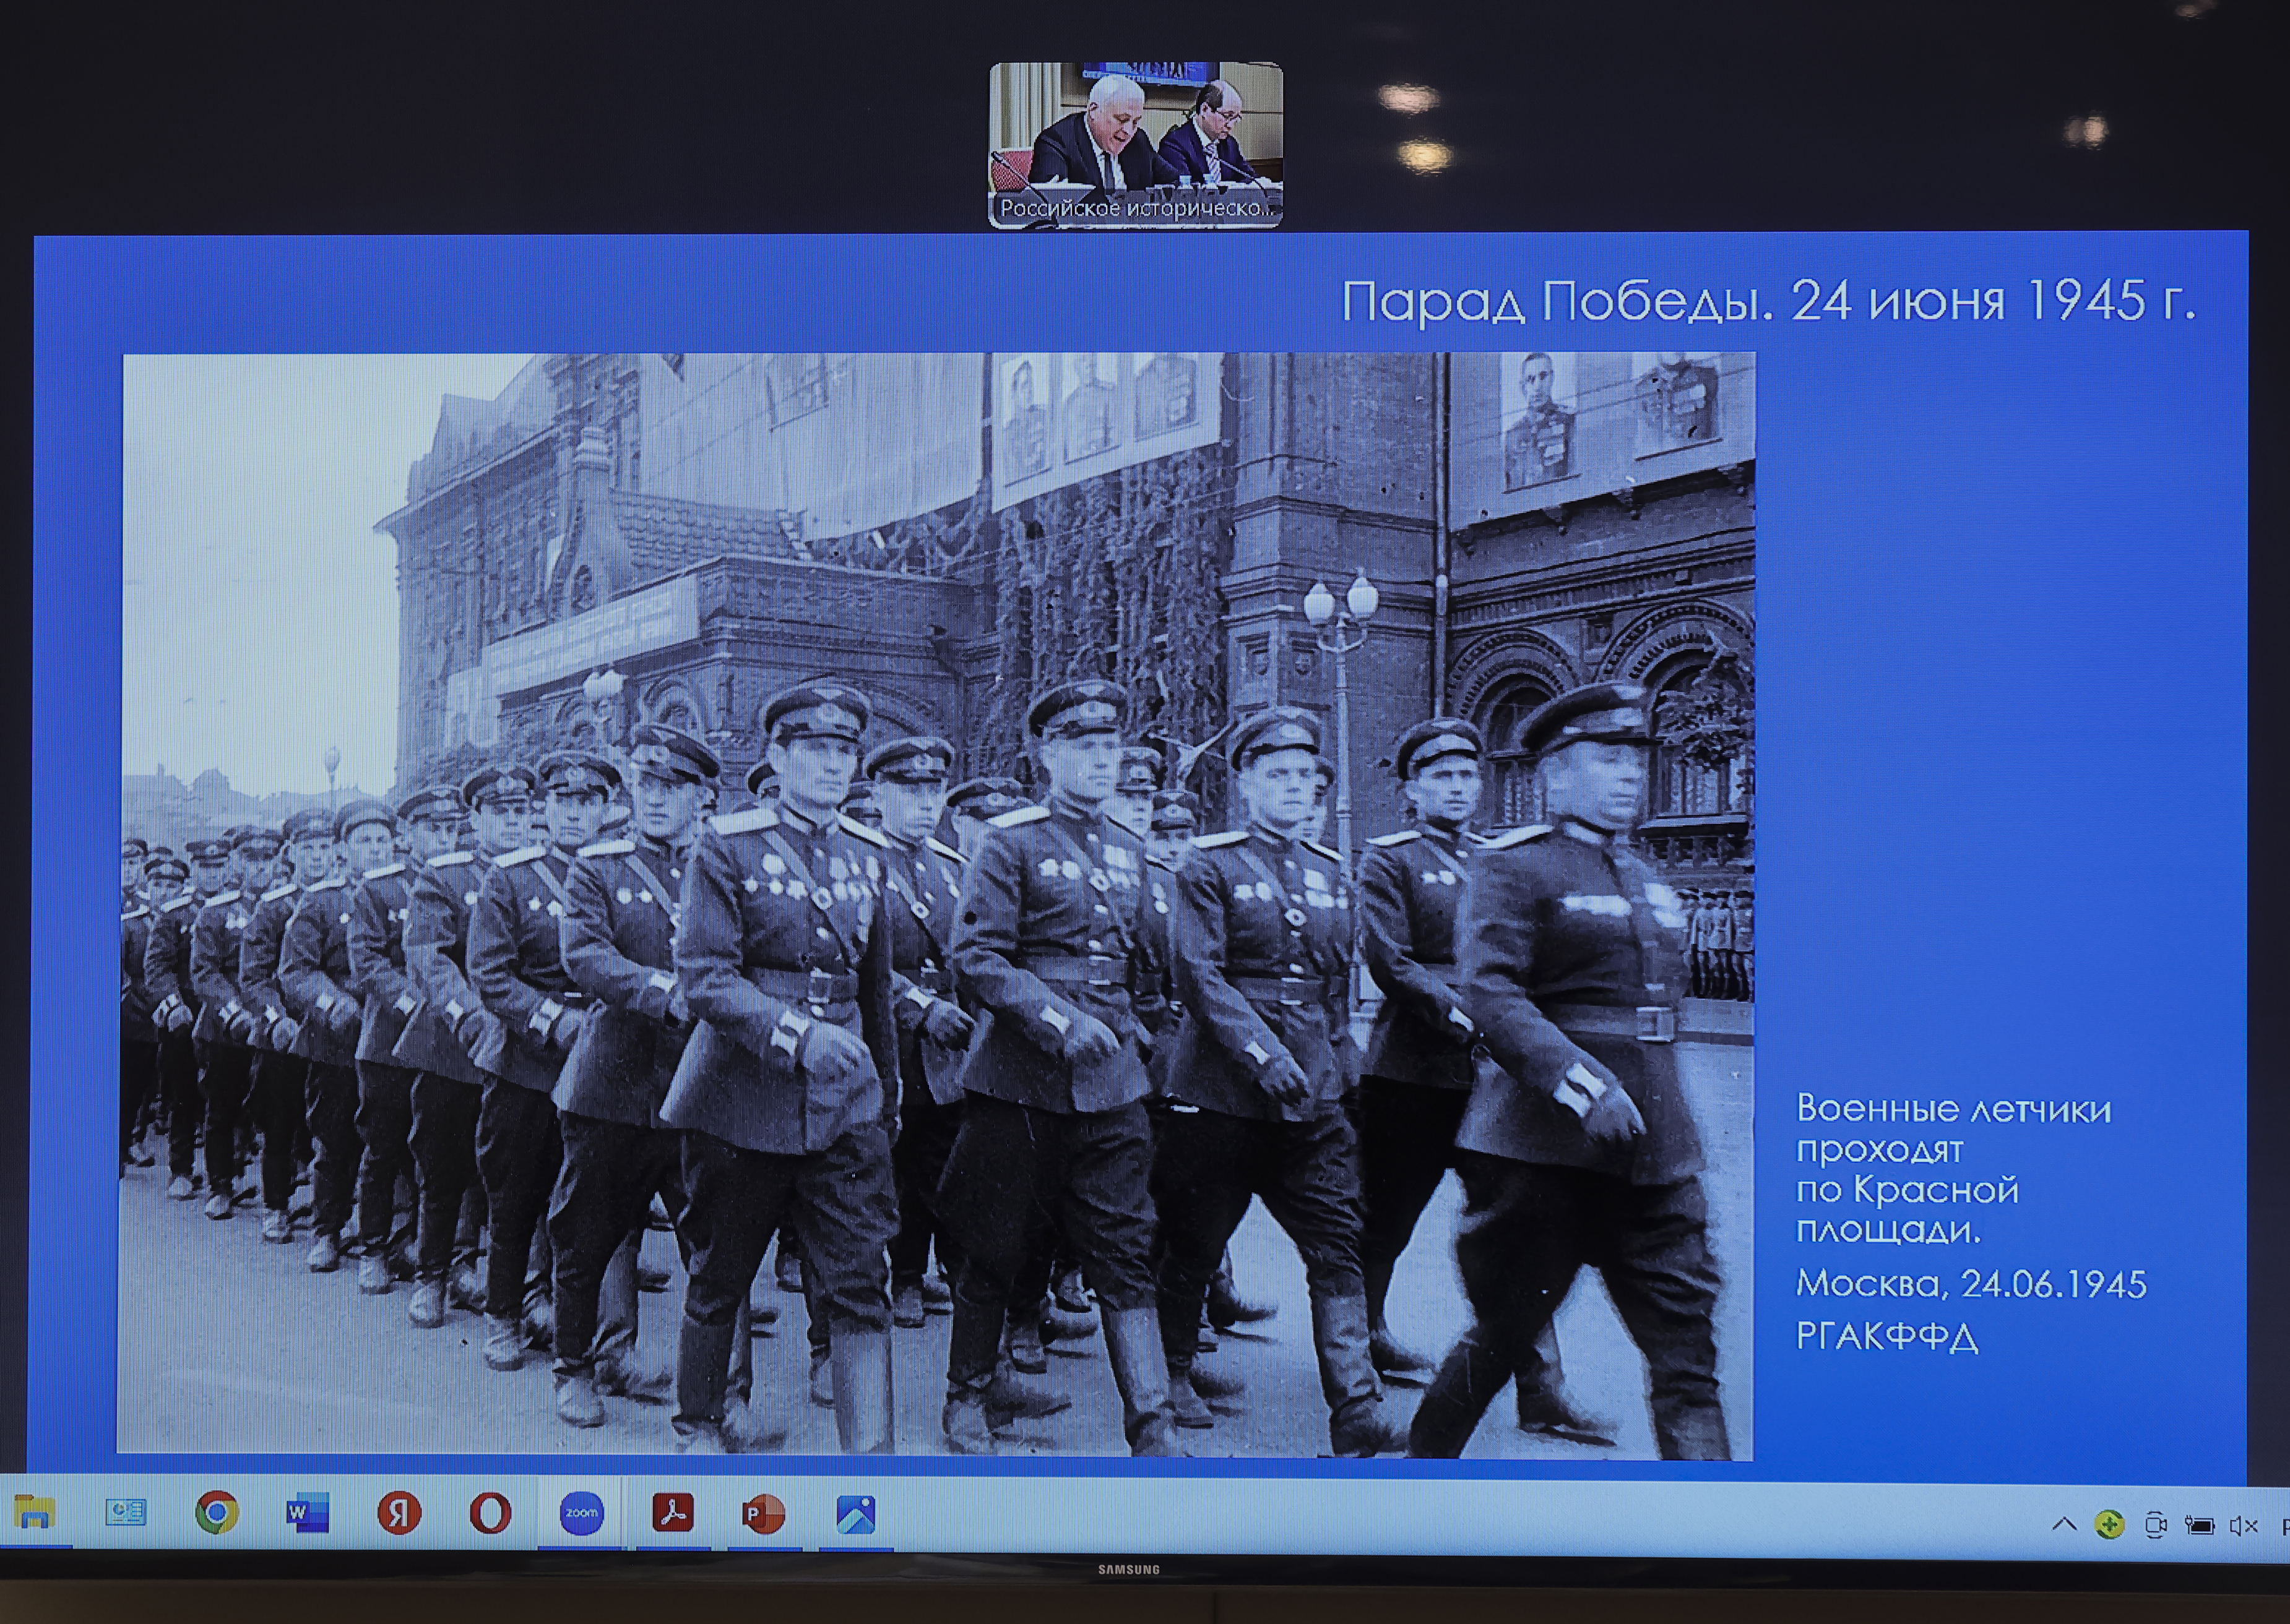Screen dimensions: 2290x1624
Task: Expand the hidden system tray icons chevron
Action: point(2064,1525)
